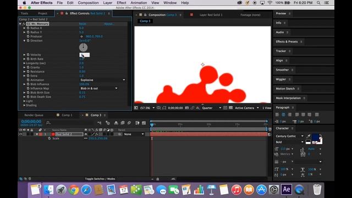Click the Direction angle dial control
The width and height of the screenshot is (352, 198).
pyautogui.click(x=83, y=47)
